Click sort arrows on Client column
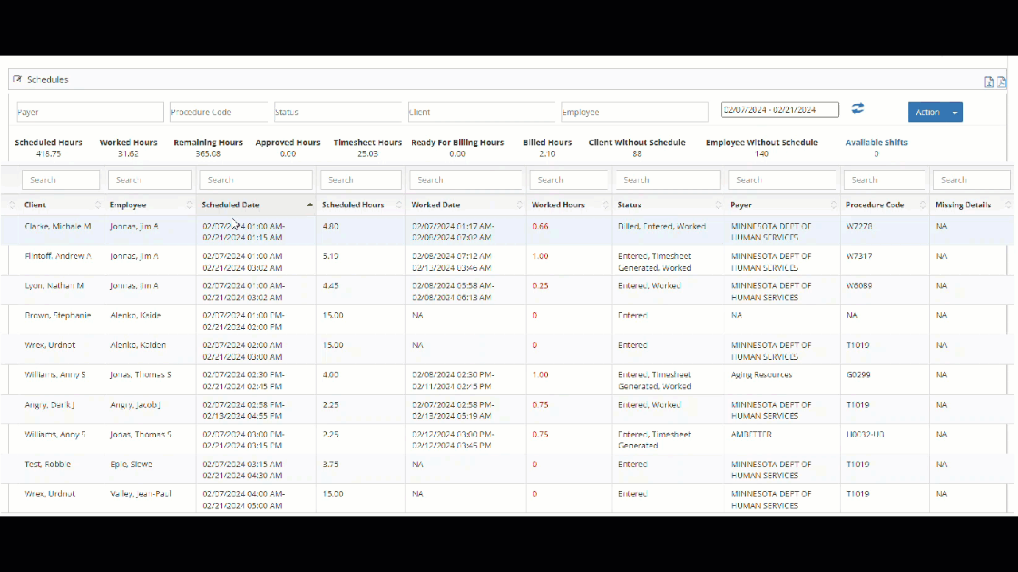Screen dimensions: 1018x572 [98, 205]
